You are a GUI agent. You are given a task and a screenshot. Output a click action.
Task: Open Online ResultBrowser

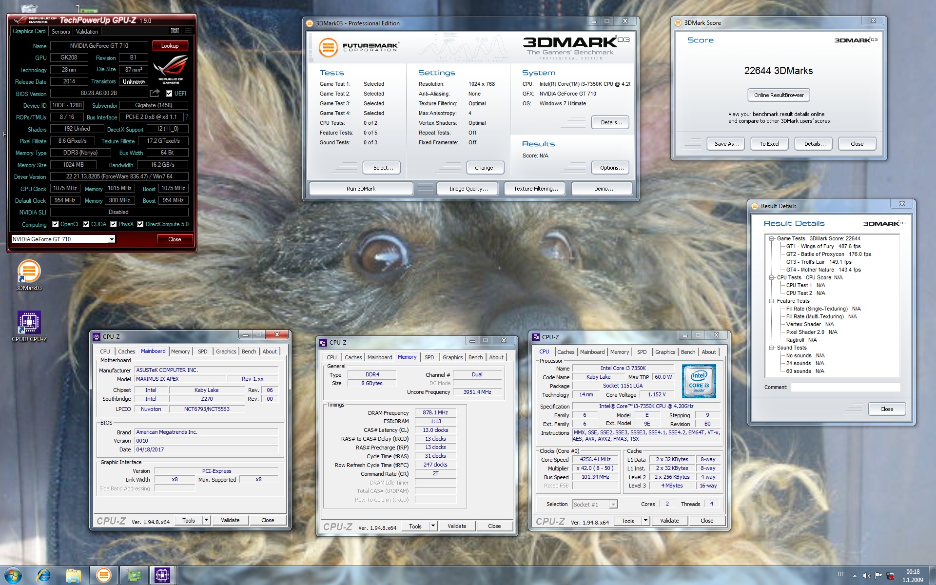779,95
